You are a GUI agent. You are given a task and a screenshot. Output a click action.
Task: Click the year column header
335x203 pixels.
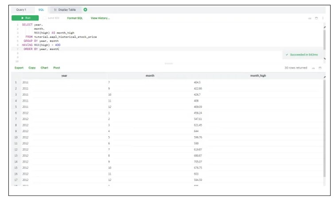click(x=64, y=76)
